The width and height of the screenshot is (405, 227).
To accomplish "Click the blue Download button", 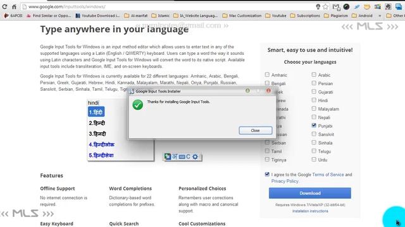I will tap(310, 193).
